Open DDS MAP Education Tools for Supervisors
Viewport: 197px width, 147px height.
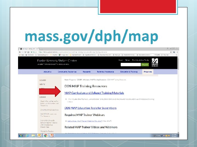pos(91,108)
